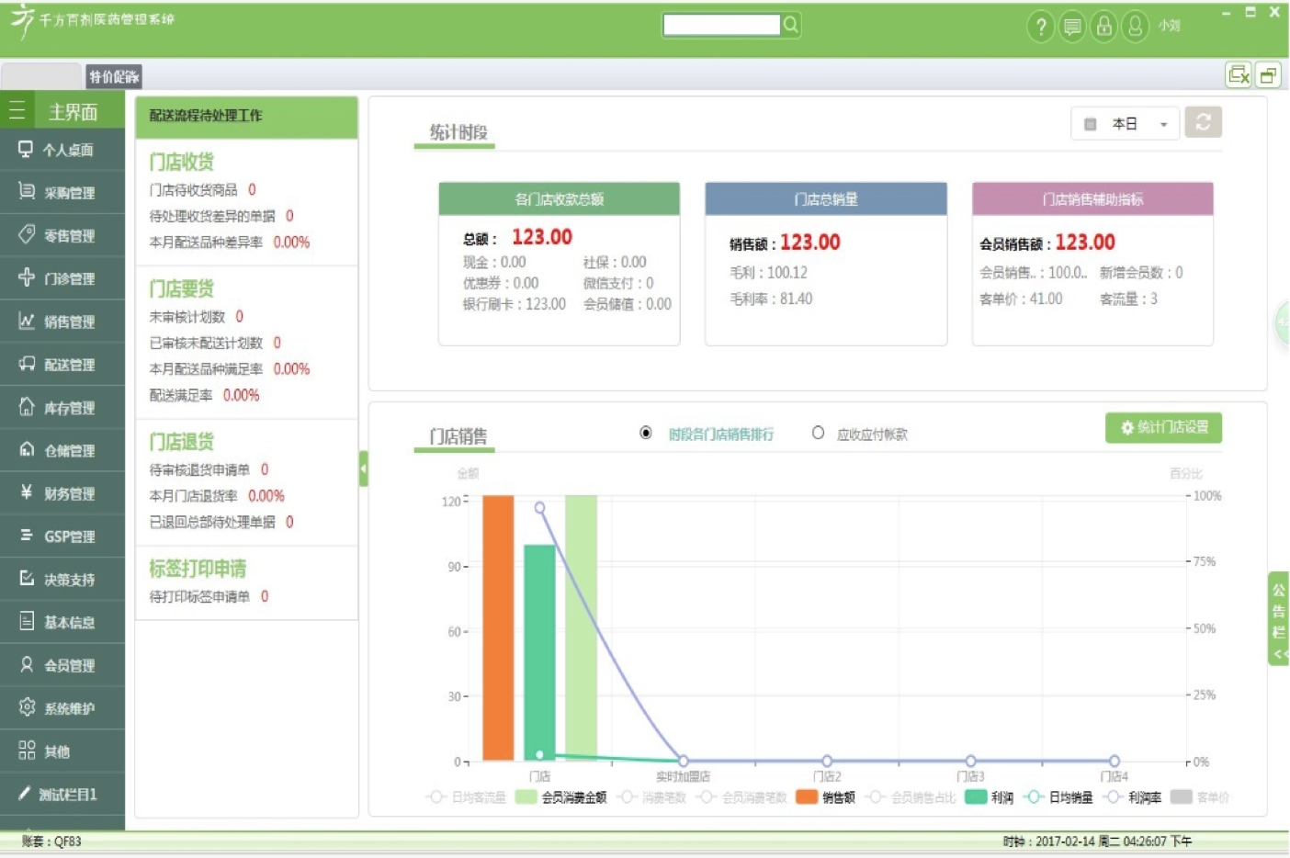Click the lock screen icon

(x=1103, y=27)
